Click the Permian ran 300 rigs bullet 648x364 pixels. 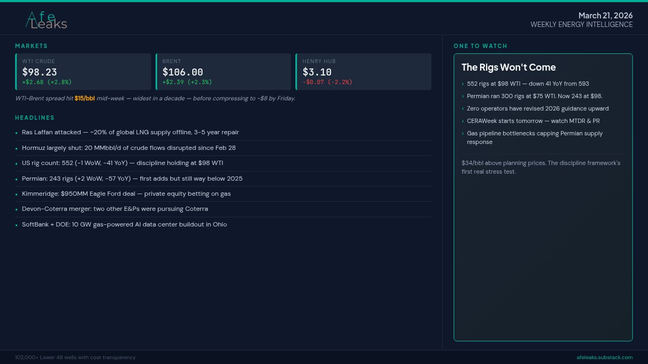(535, 96)
